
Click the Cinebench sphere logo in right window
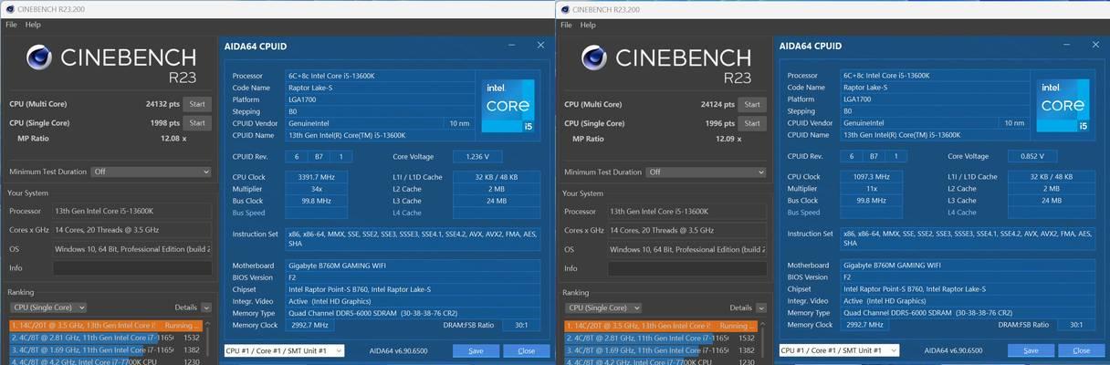point(593,57)
